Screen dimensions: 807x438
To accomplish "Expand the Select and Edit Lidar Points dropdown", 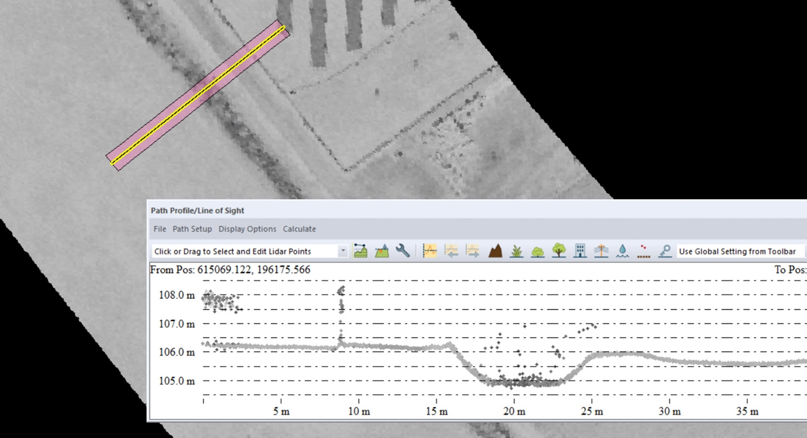I will [x=343, y=251].
